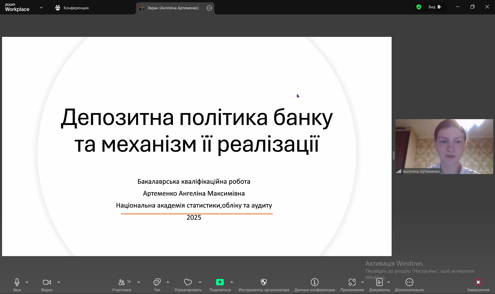This screenshot has width=495, height=294.
Task: Toggle the microphone (Звук) mute button
Action: click(x=17, y=282)
